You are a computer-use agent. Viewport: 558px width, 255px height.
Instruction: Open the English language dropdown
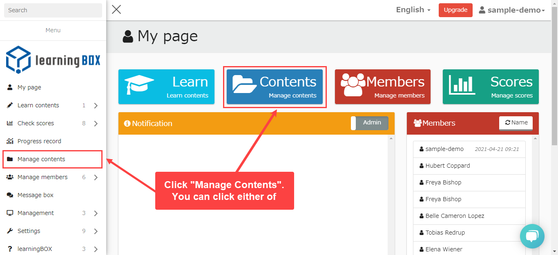[413, 10]
